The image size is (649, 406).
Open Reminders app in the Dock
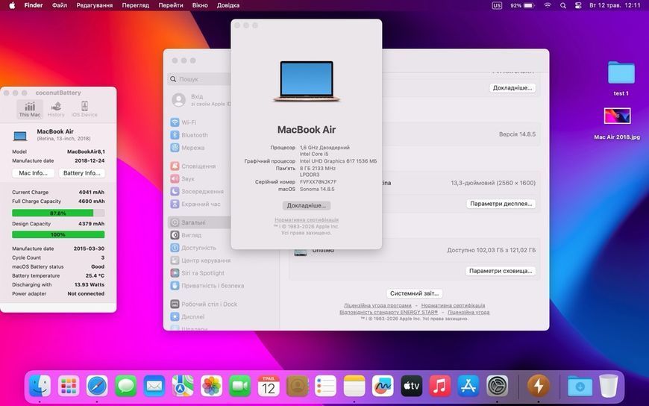pyautogui.click(x=326, y=386)
